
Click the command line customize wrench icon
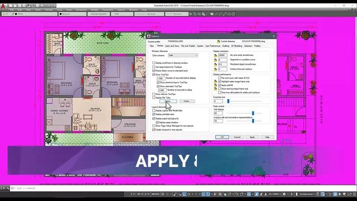coord(7,188)
